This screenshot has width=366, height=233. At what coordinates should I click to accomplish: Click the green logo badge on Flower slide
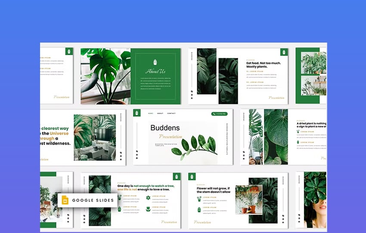[x=192, y=176]
